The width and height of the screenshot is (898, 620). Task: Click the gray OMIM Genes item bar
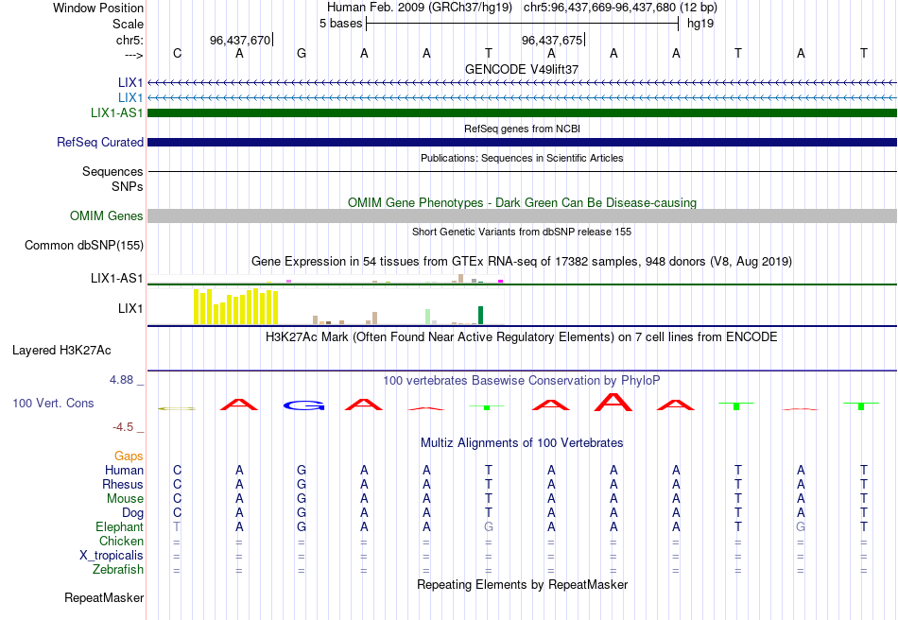tap(523, 215)
